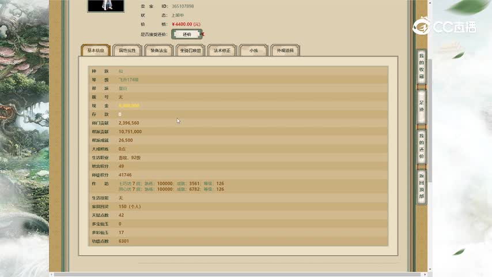Click 返回顶部 to return to top
Screen dimensions: 492x277
click(x=421, y=186)
